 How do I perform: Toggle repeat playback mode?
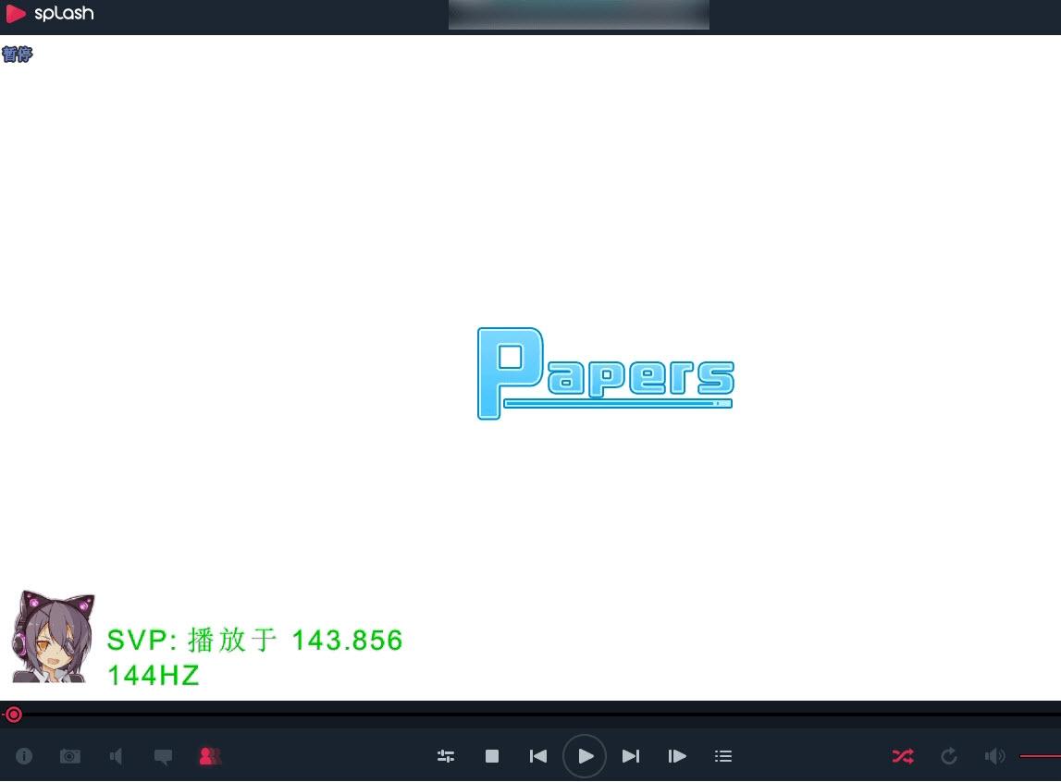[x=949, y=755]
